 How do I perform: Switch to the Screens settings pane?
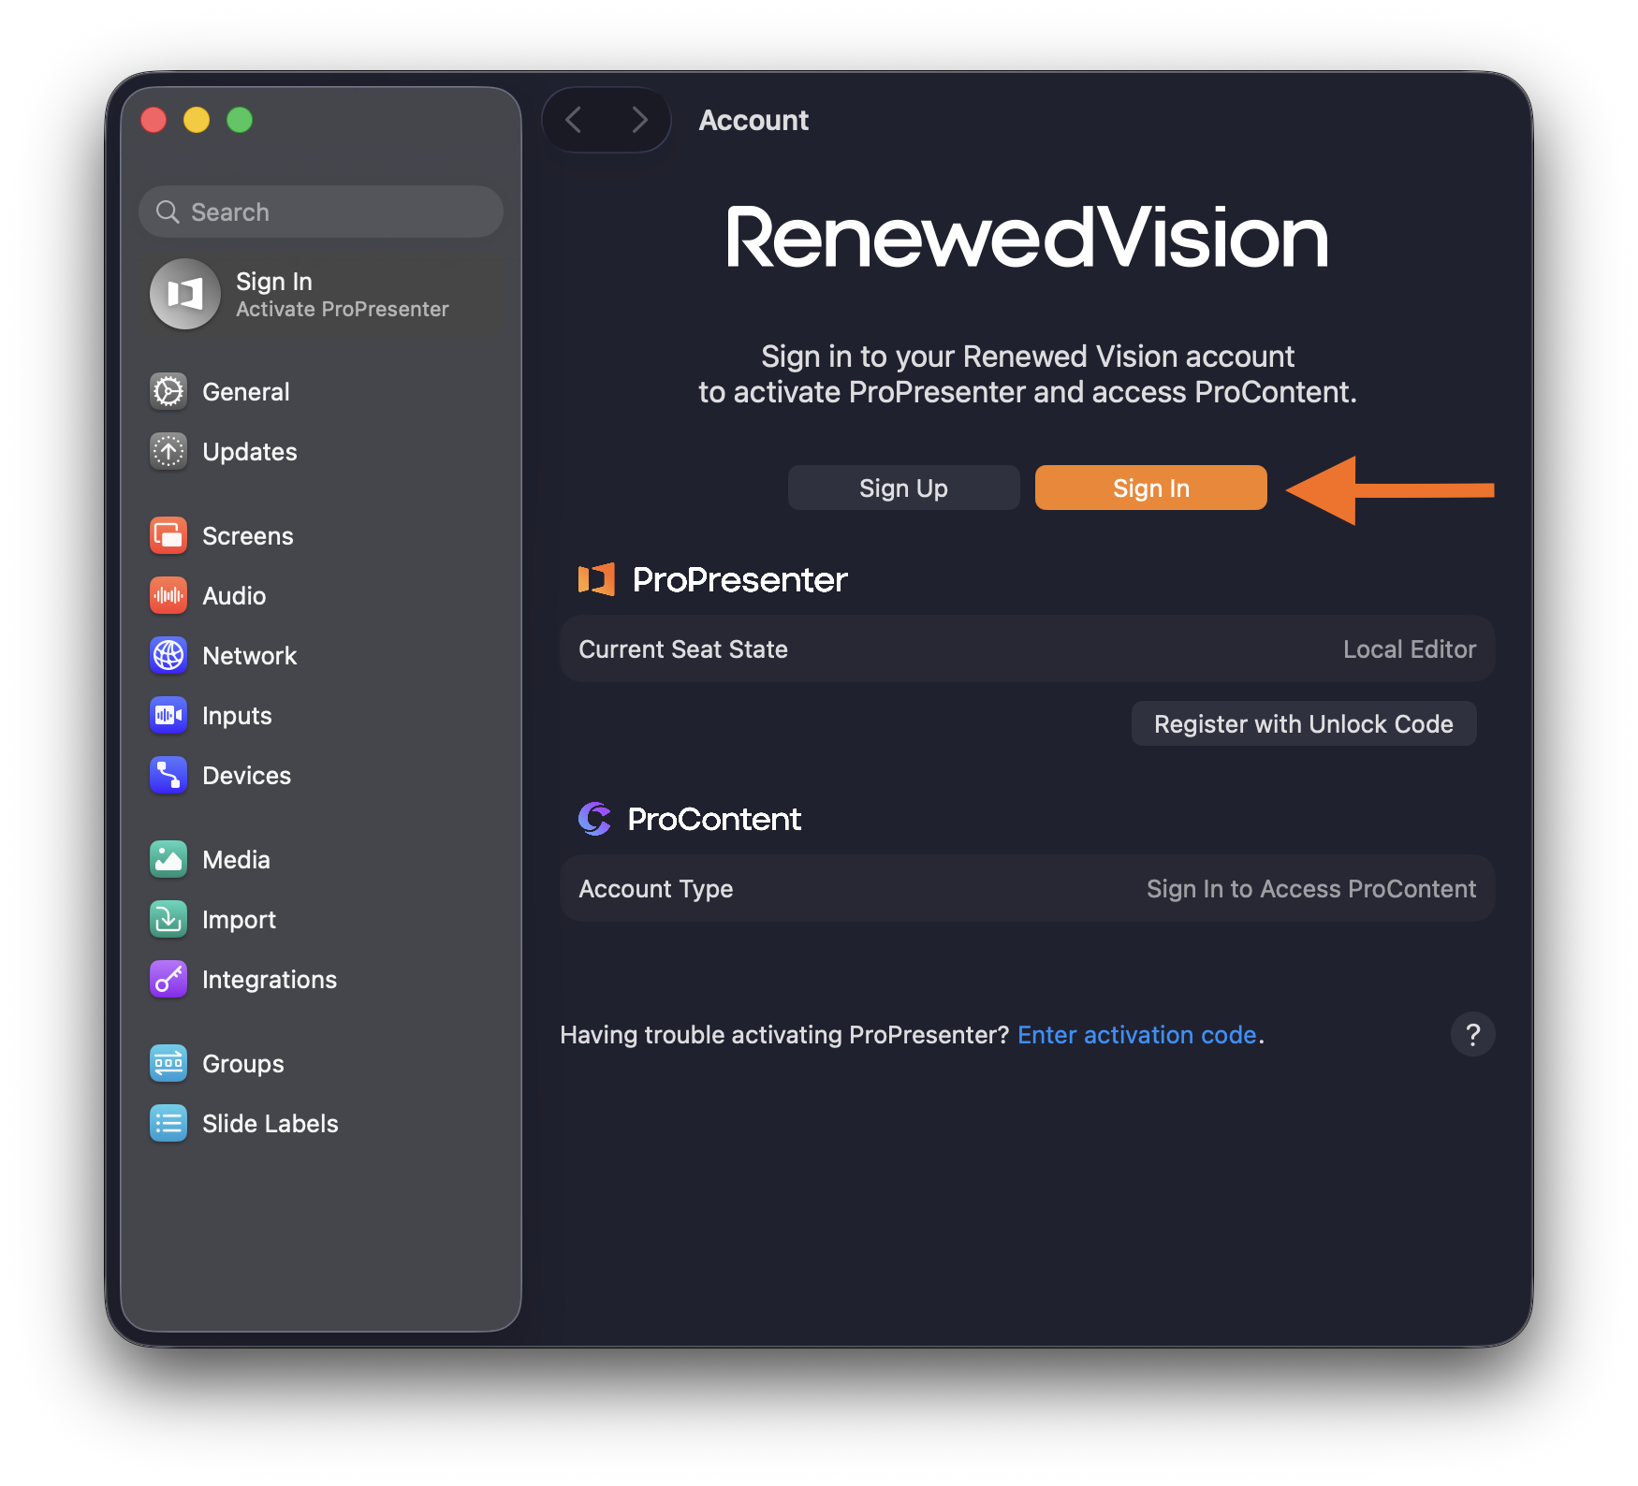(321, 535)
